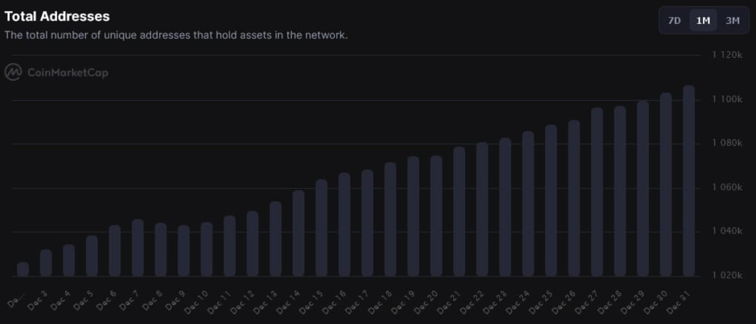Select the Dec 3 bar
This screenshot has width=756, height=324.
[46, 263]
